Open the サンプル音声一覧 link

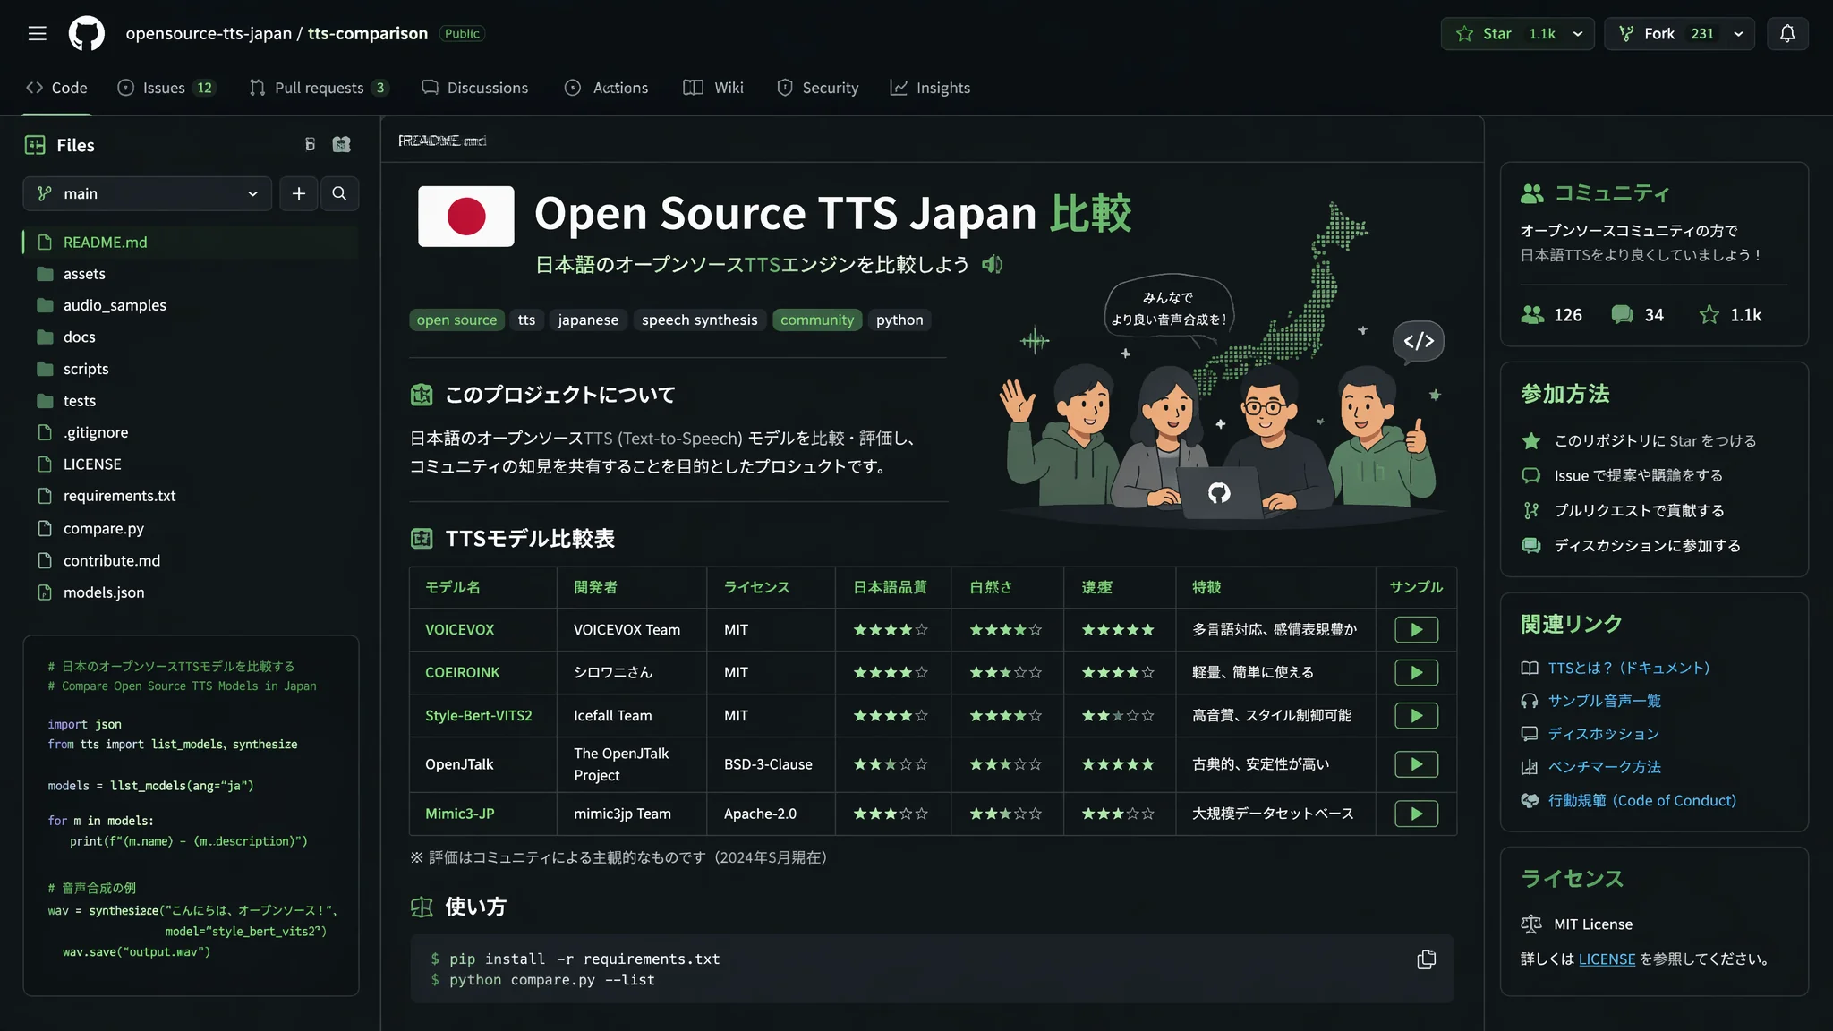coord(1604,702)
